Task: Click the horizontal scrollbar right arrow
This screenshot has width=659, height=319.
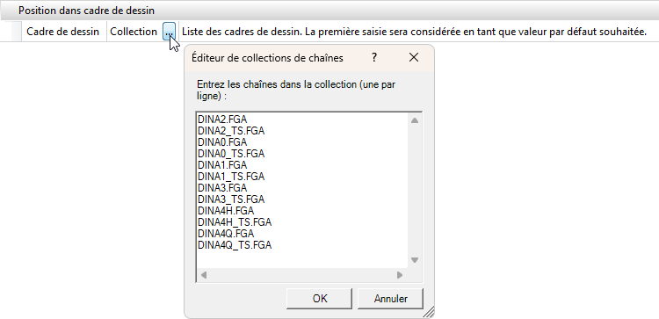Action: click(x=400, y=275)
